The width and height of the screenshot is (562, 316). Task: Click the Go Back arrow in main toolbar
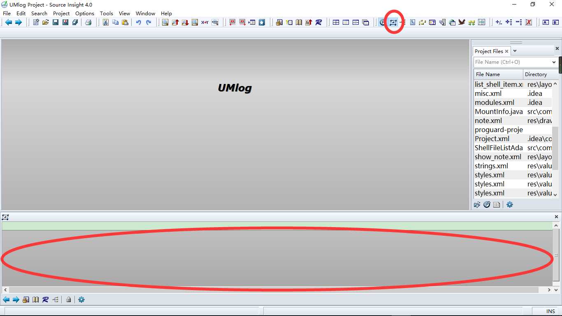tap(8, 22)
